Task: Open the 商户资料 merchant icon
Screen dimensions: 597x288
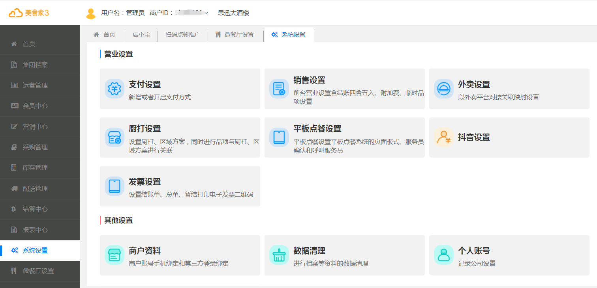Action: 114,255
